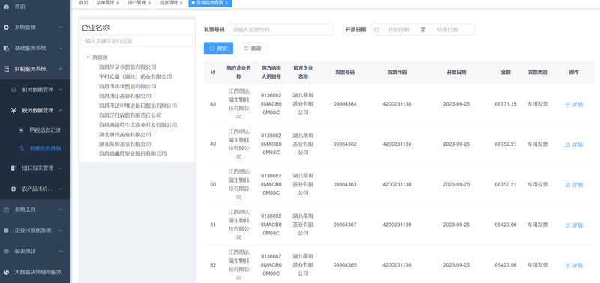The image size is (600, 283).
Task: Click the 金额 column header
Action: click(505, 72)
